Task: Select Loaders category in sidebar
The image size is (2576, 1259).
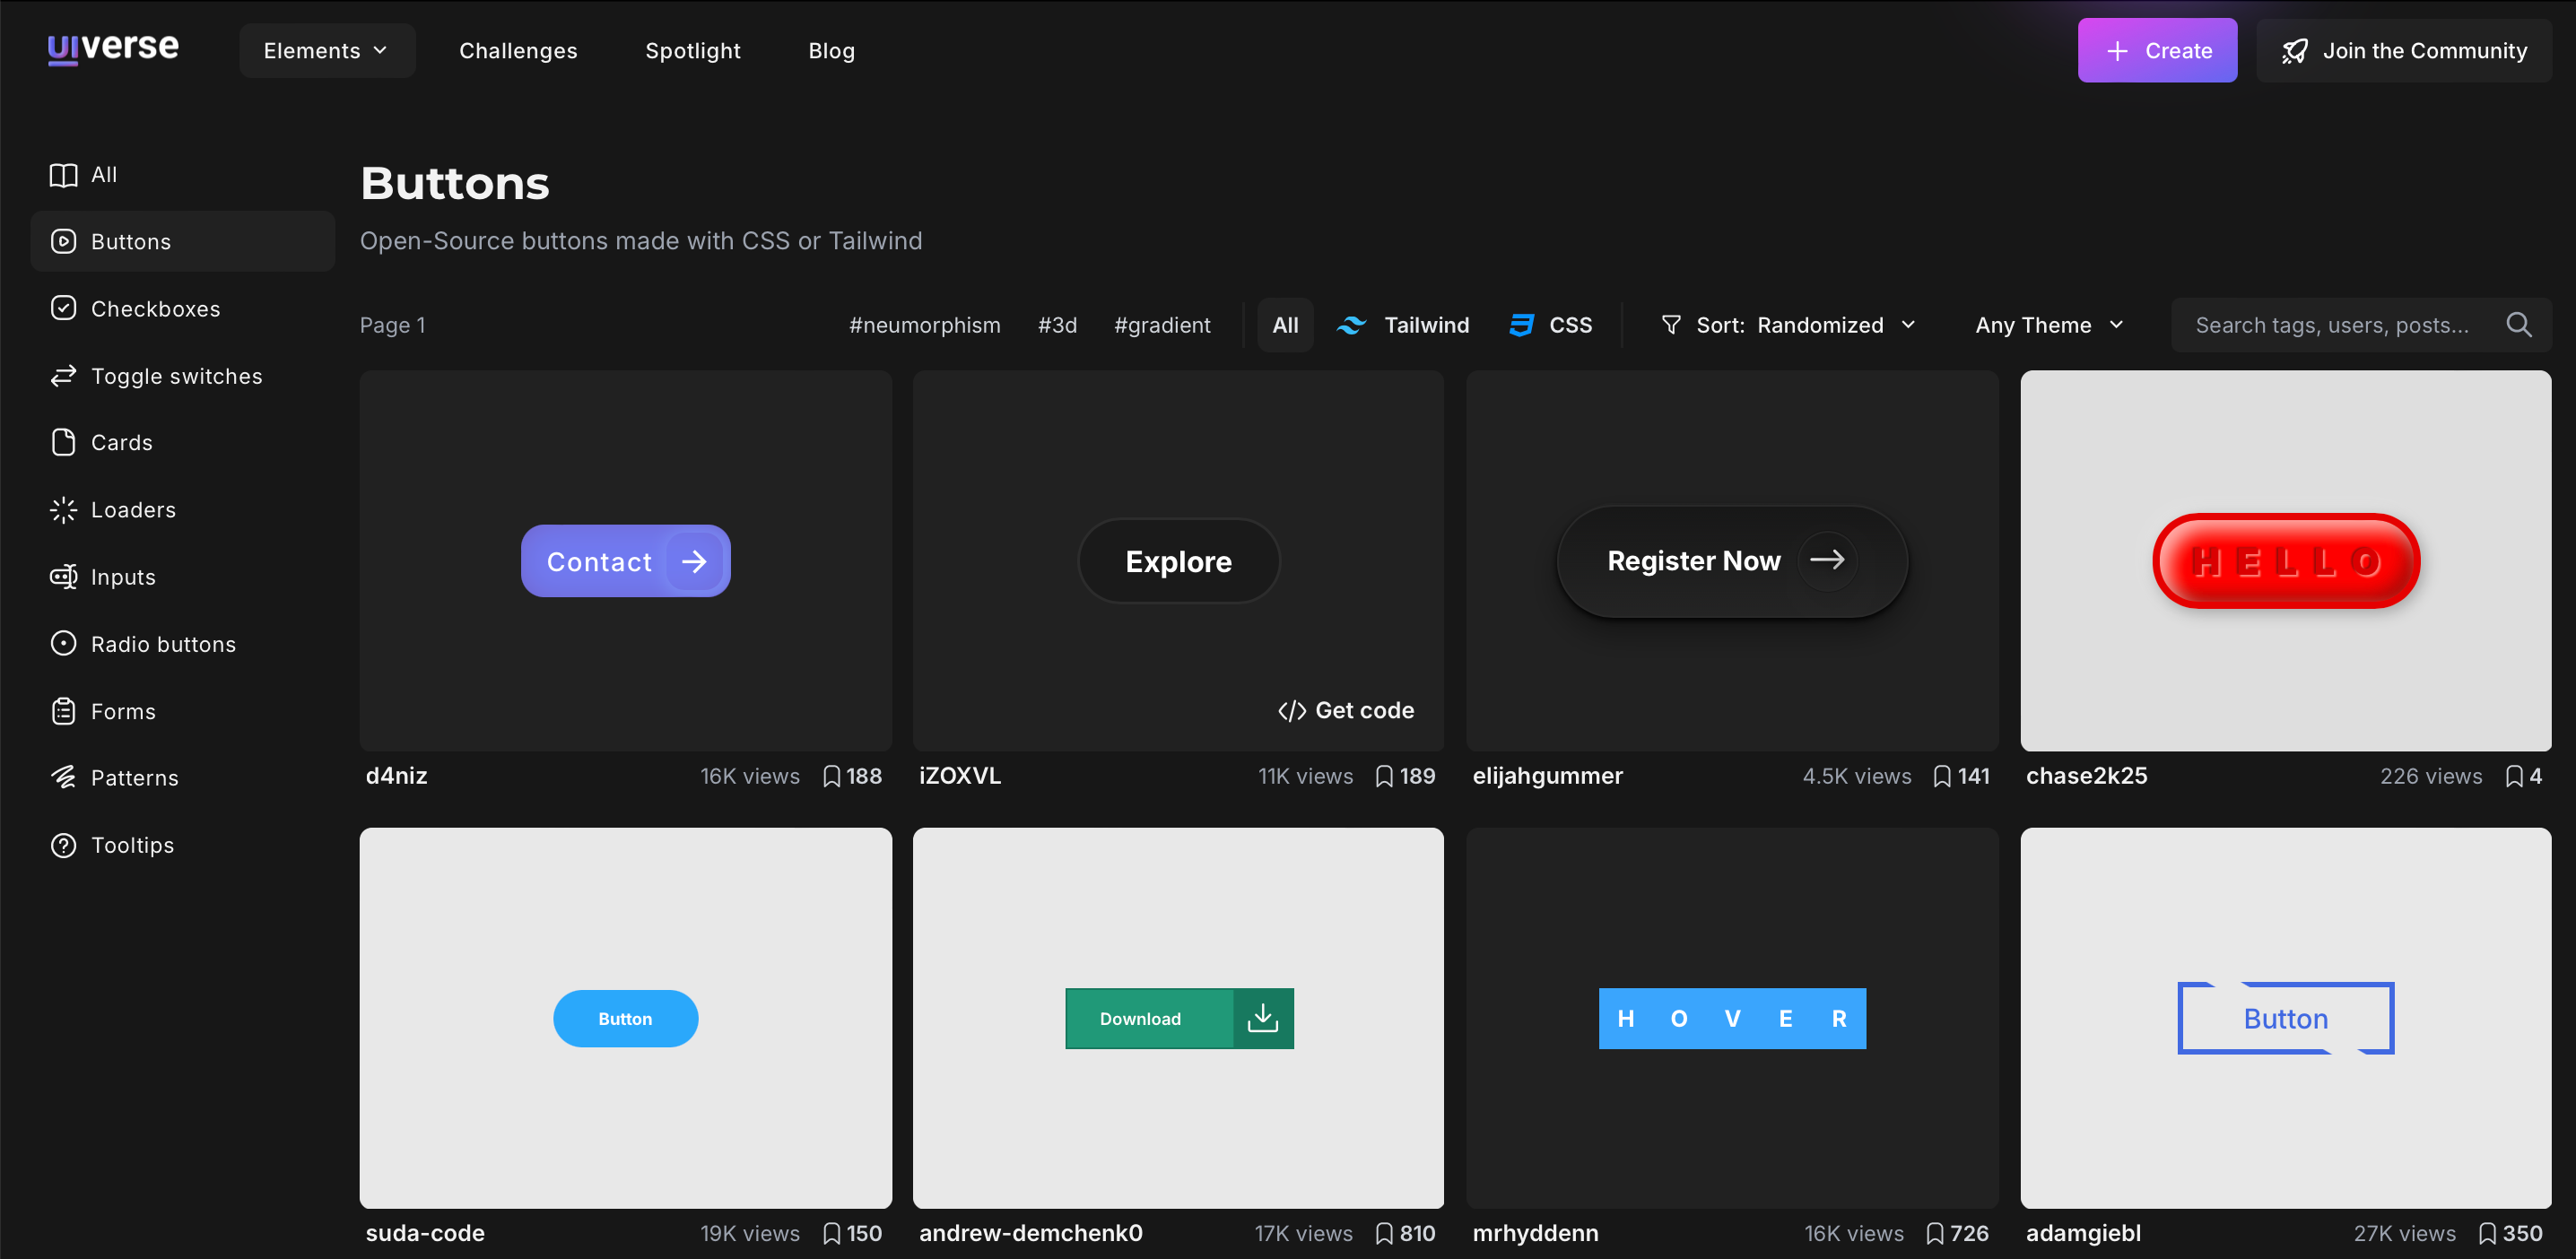Action: (183, 510)
